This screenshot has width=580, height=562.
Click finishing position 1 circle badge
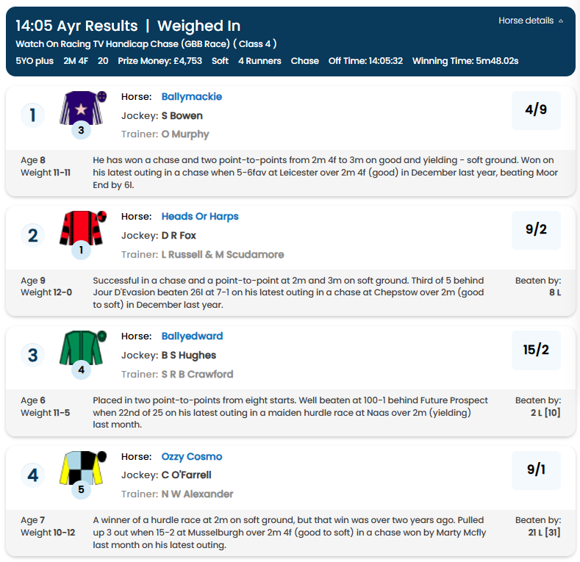point(32,115)
